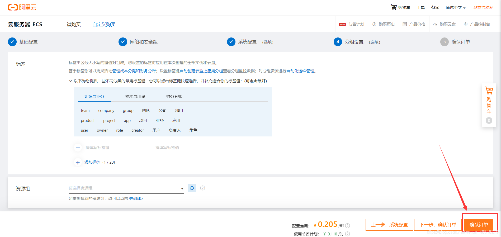Click 下一步：确认订单 button
This screenshot has height=237, width=501.
tap(438, 225)
